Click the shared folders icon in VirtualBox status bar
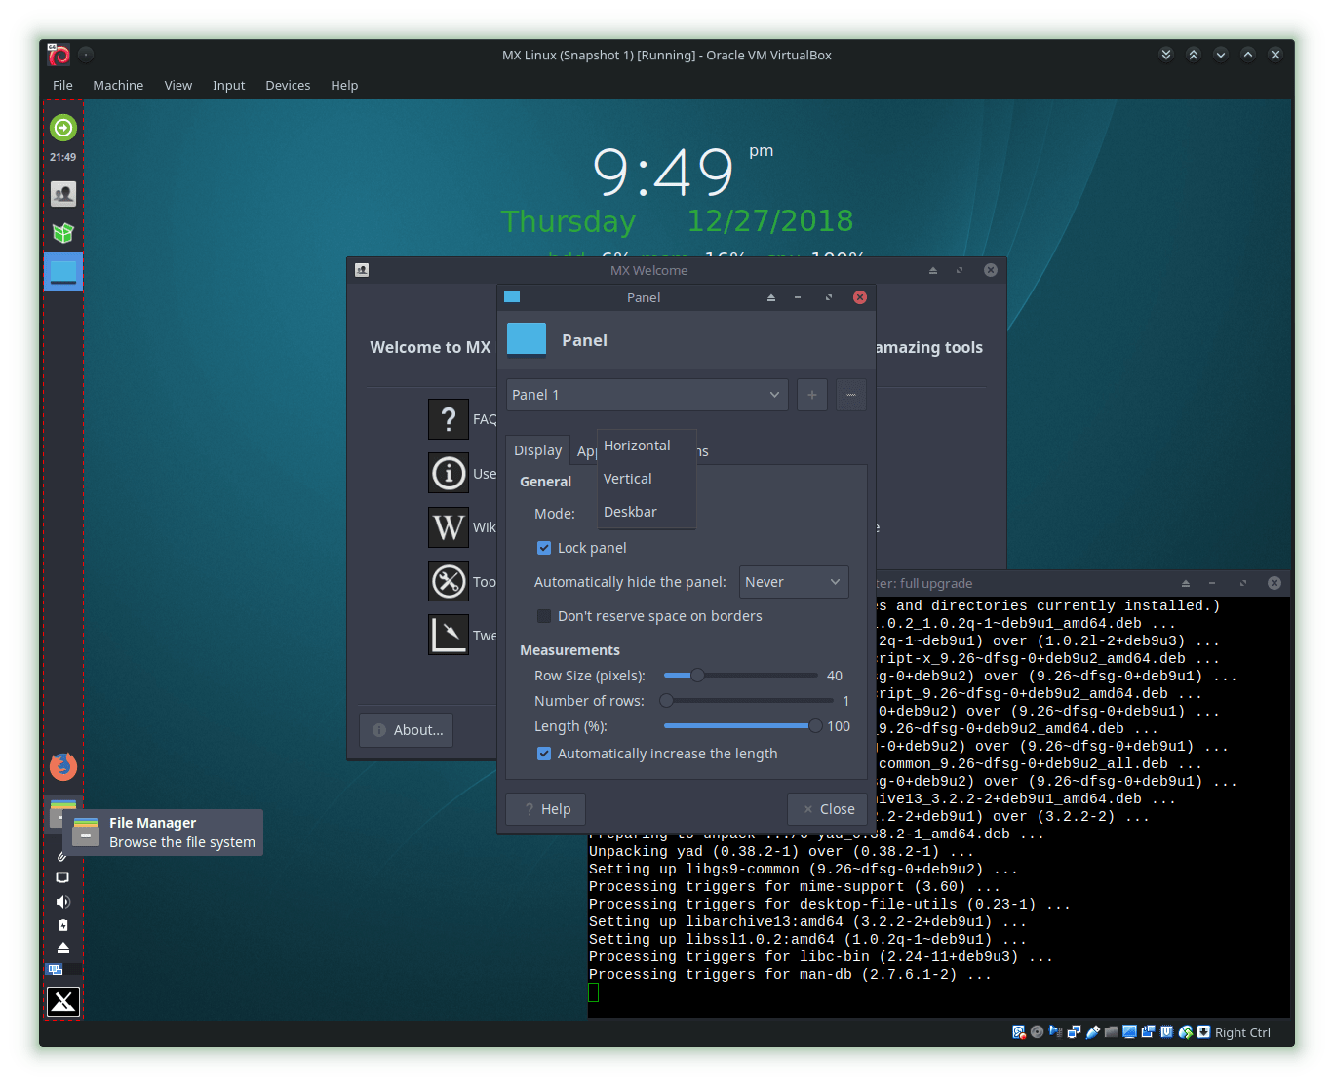This screenshot has width=1334, height=1086. 1111,1032
